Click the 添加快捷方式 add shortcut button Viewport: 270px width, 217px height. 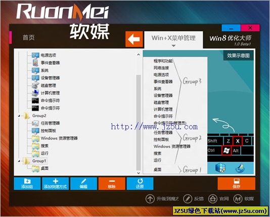click(55, 184)
